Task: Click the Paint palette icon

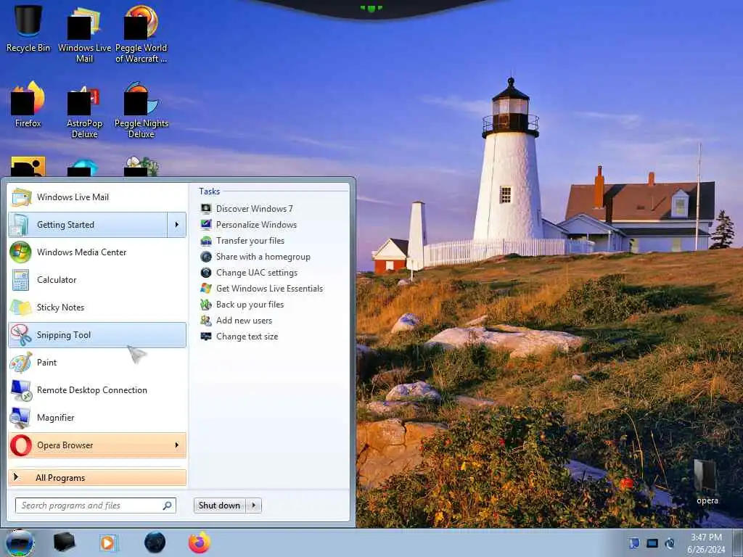Action: 21,363
